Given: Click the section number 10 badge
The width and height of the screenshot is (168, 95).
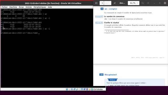Looking at the screenshot, I should [x=101, y=75].
